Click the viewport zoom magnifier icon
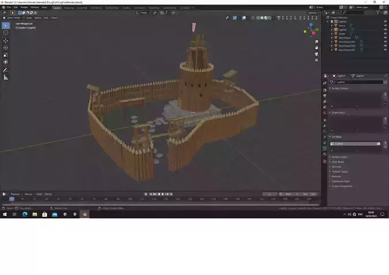389x275 pixels. coord(316,41)
